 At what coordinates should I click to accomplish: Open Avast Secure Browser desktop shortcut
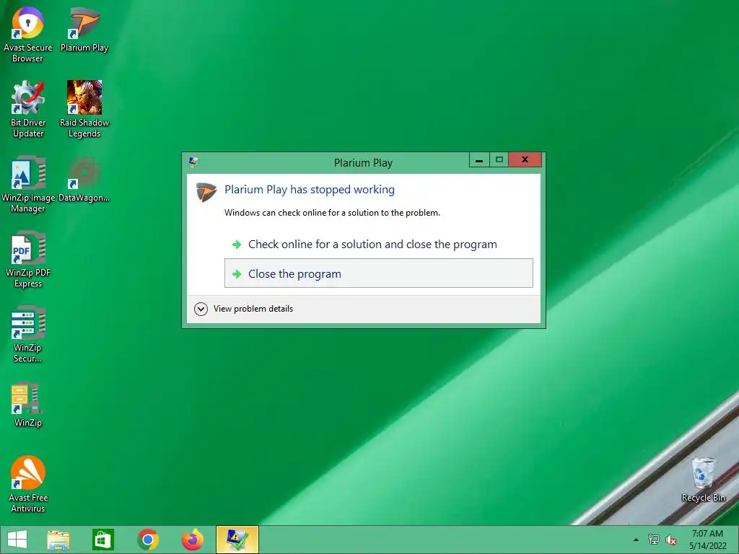(28, 35)
